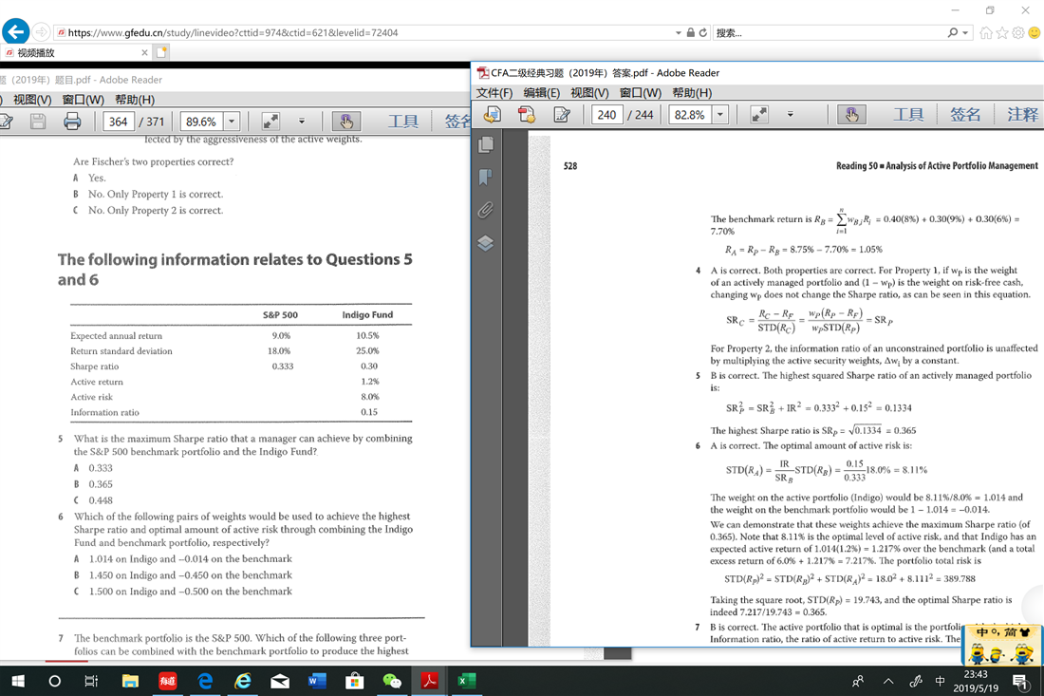
Task: Open zoom level dropdown in 答案 window
Action: tap(719, 115)
